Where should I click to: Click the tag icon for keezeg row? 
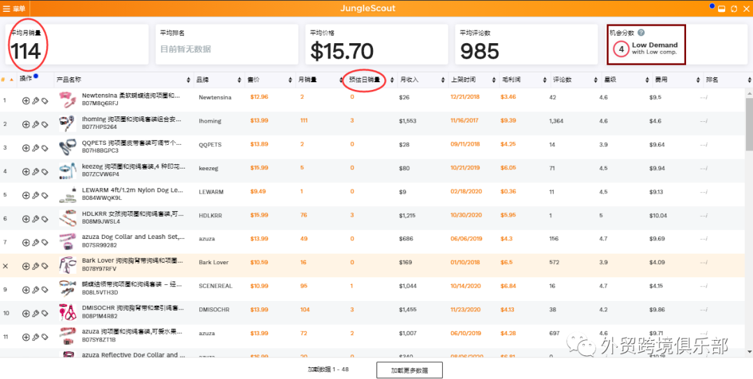45,172
